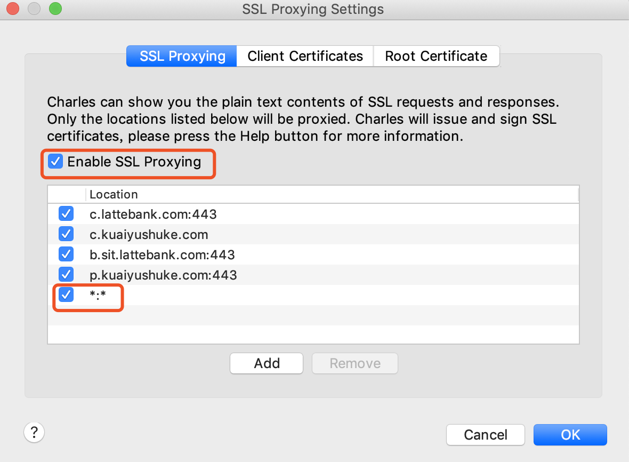Disable the b.sit.lattebank.com:443 location checkbox

[66, 254]
